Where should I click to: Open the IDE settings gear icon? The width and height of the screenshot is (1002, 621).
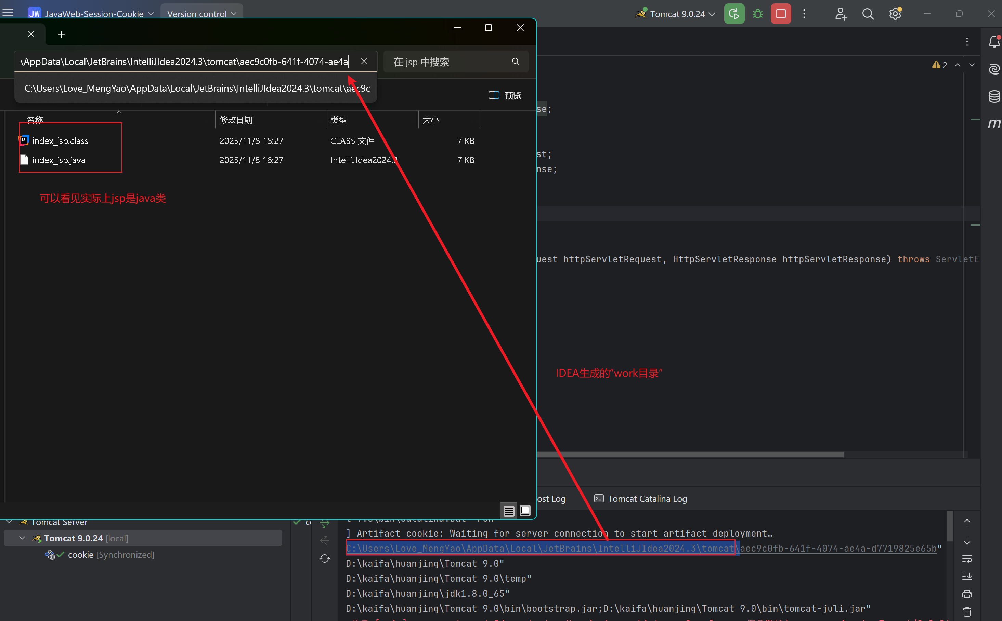(x=895, y=14)
